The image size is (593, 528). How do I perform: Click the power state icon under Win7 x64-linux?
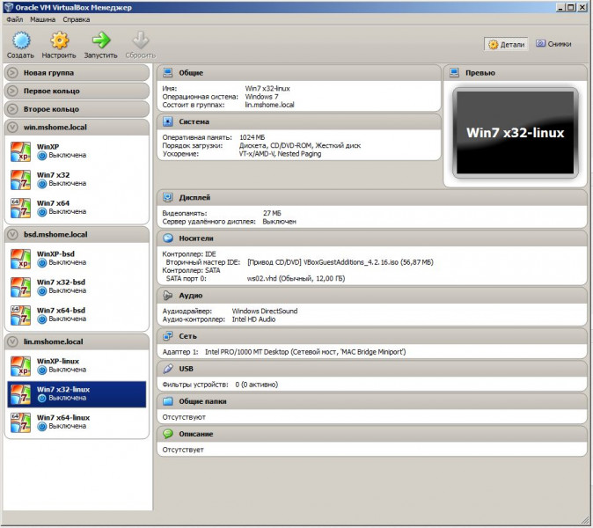pyautogui.click(x=42, y=427)
